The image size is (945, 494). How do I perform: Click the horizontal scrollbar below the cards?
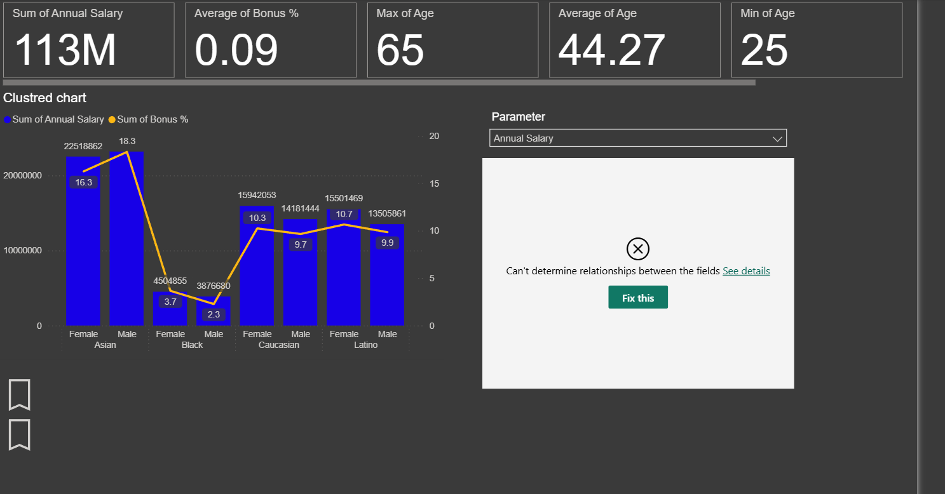tap(379, 83)
